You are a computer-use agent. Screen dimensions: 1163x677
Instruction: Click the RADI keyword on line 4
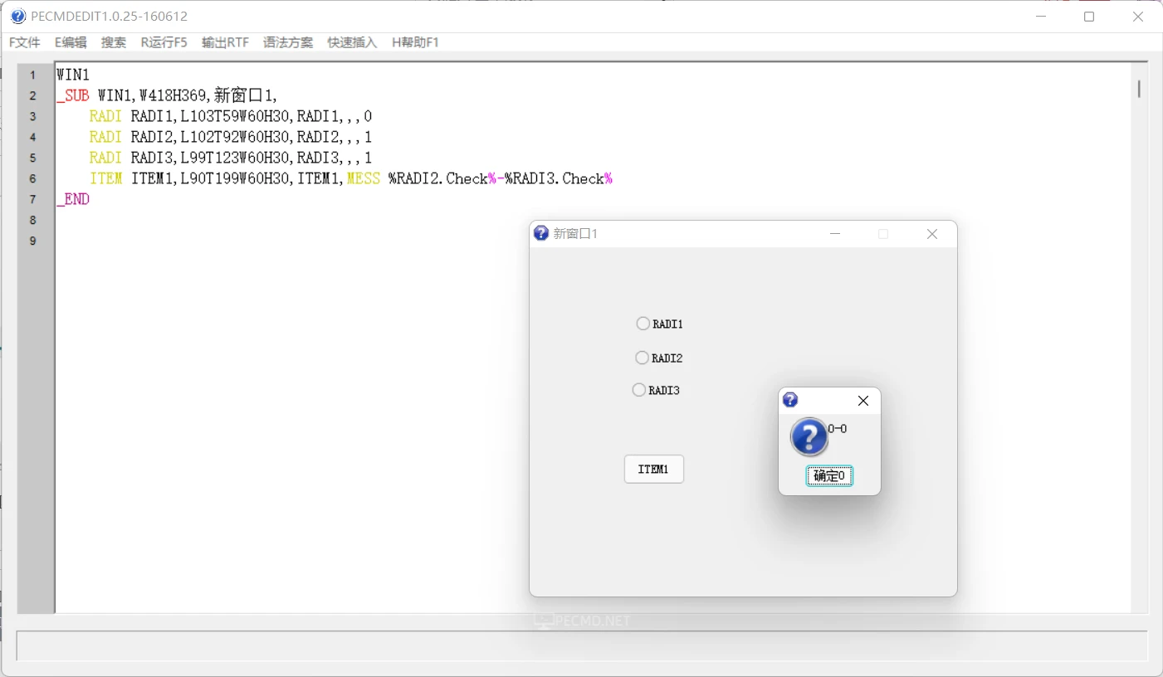click(106, 137)
